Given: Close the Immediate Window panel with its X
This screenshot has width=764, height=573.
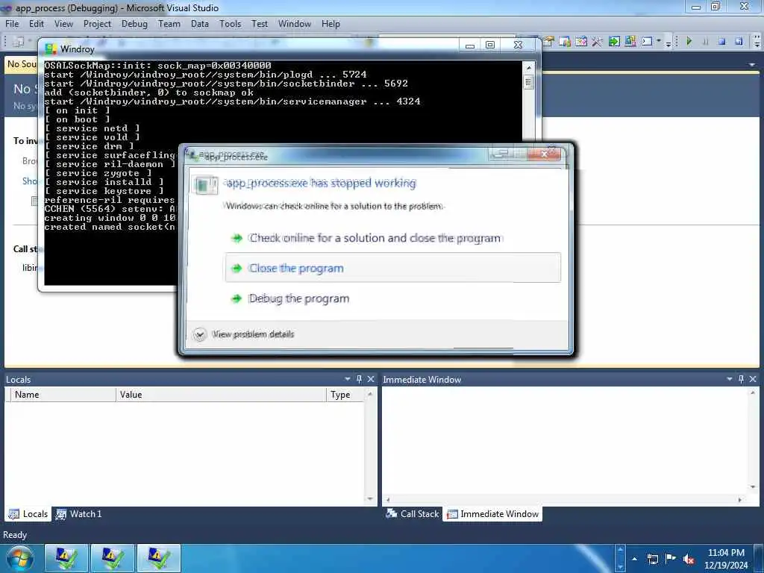Looking at the screenshot, I should (753, 379).
